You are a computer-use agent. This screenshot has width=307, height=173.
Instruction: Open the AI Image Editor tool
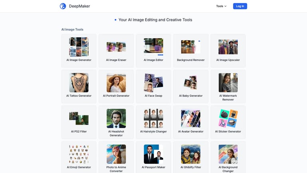pos(153,50)
